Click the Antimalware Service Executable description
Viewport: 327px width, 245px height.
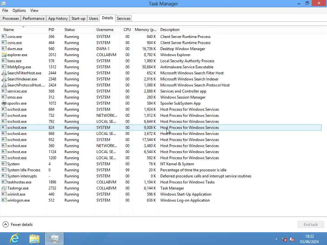186,67
